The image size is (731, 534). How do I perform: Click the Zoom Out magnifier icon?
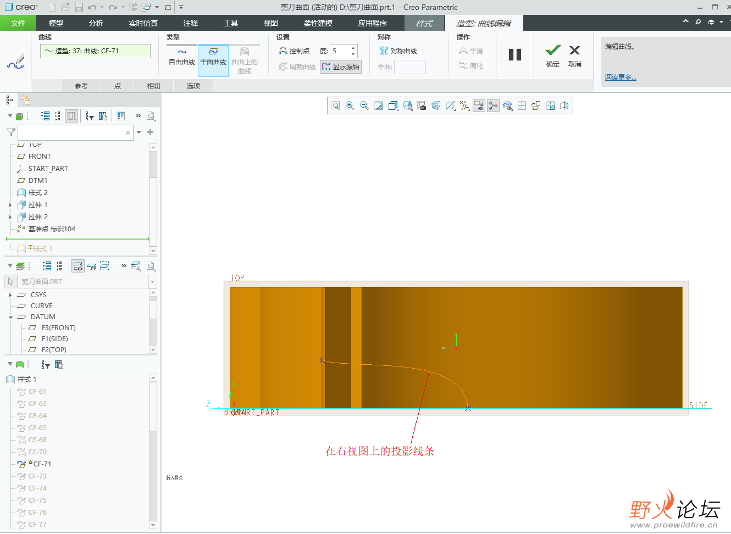pos(364,105)
